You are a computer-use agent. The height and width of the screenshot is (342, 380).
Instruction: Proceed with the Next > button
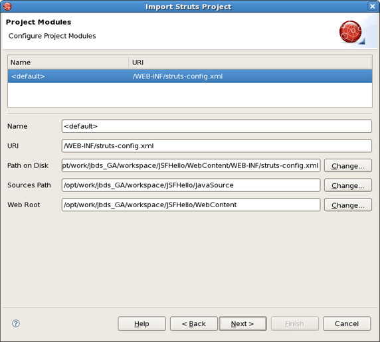[x=242, y=323]
